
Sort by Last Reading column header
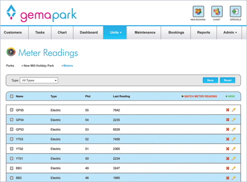point(122,96)
